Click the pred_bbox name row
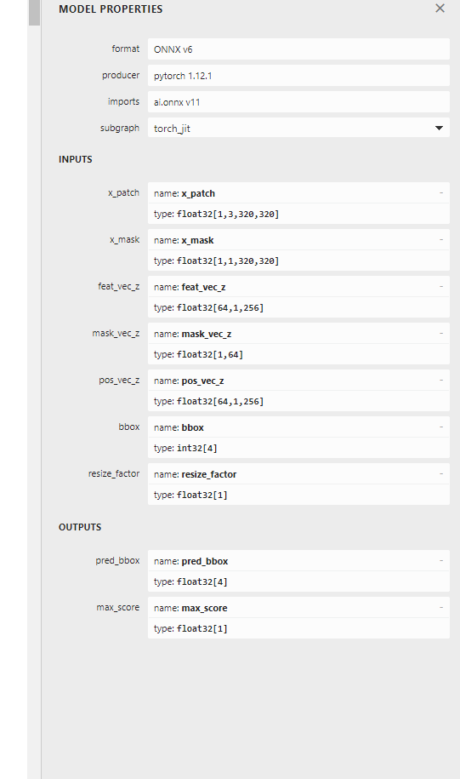 (x=298, y=560)
